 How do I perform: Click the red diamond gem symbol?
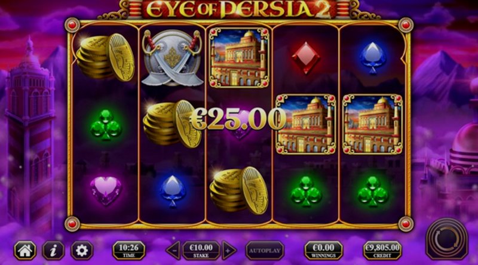(306, 58)
